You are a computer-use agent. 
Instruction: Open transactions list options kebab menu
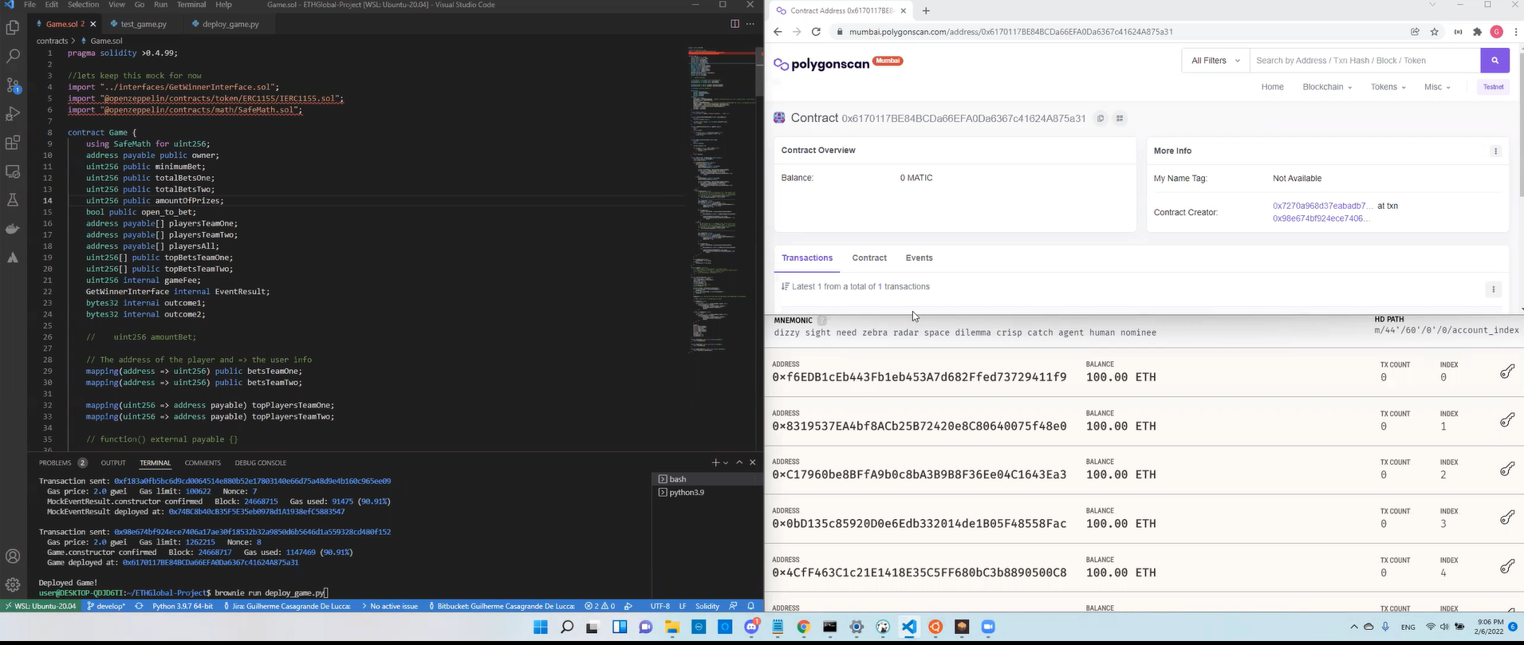click(1493, 289)
